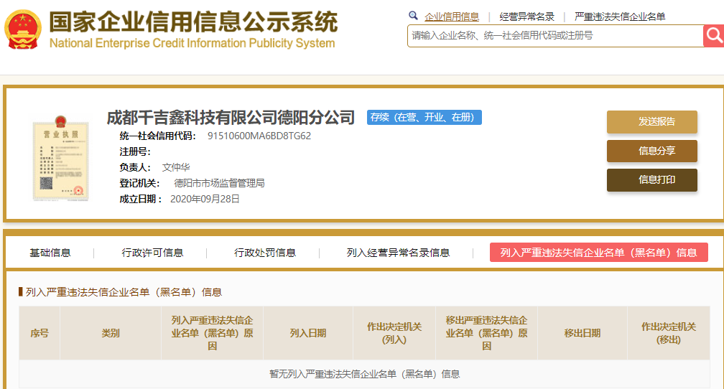Click the company name 成都千吉鑫科技有限公司德阳分公司
This screenshot has width=724, height=389.
(x=231, y=118)
